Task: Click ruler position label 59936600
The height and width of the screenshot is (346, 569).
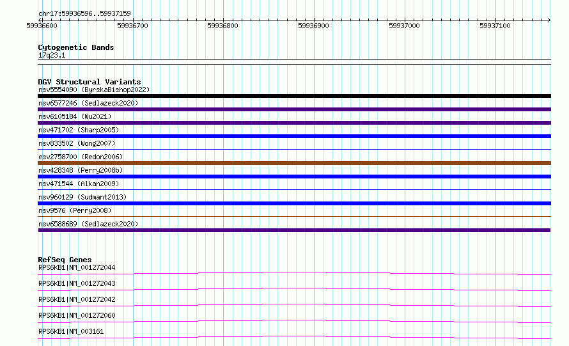Action: tap(42, 26)
